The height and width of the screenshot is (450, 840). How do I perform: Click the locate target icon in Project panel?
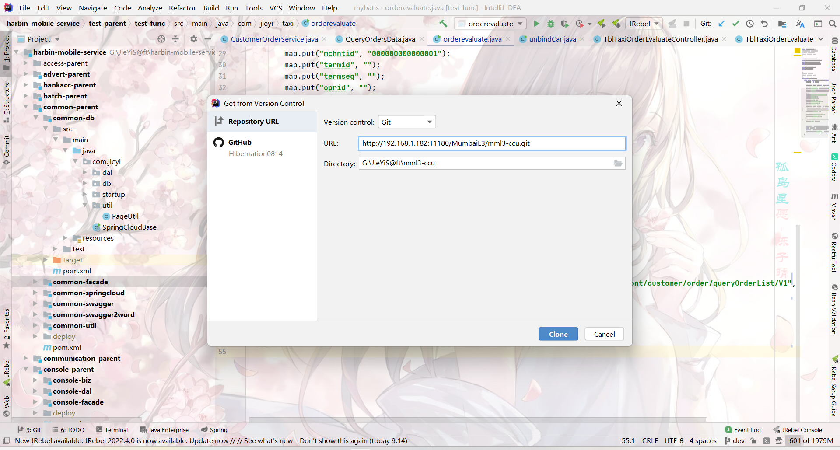pos(161,39)
